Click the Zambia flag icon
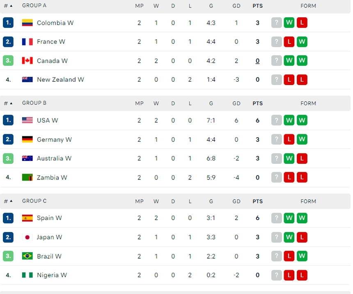 [27, 177]
